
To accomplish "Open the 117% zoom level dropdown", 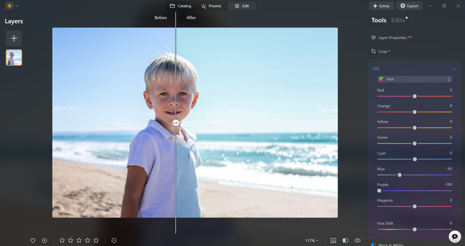I will pyautogui.click(x=312, y=240).
